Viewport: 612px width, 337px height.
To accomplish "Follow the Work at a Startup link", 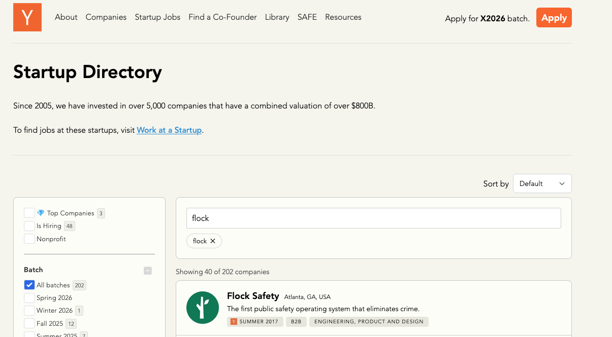I will (x=169, y=130).
